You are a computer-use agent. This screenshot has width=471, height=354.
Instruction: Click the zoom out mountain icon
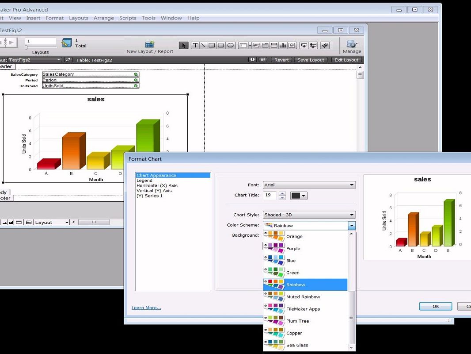point(5,222)
